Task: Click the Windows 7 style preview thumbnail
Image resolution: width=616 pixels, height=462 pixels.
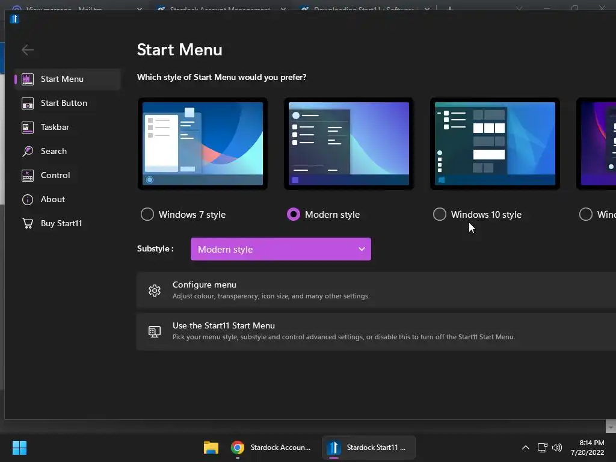Action: click(203, 144)
